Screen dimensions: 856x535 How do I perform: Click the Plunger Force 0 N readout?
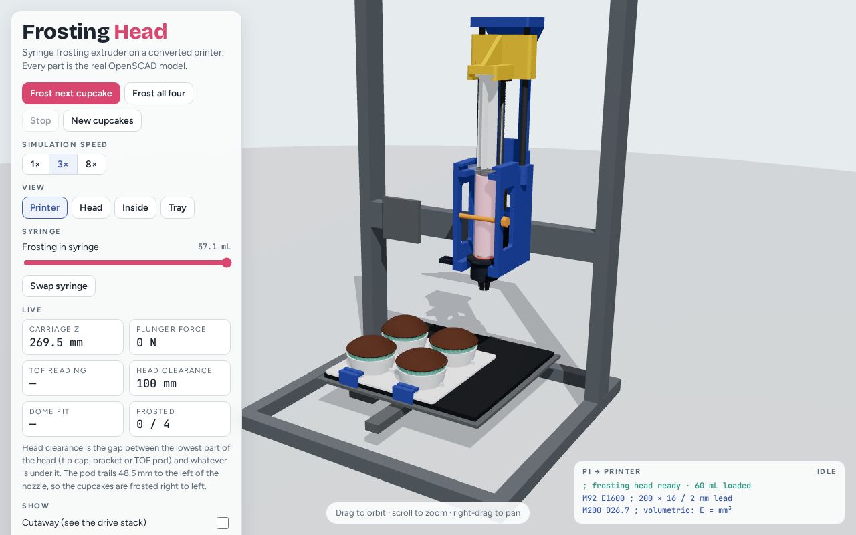(180, 336)
